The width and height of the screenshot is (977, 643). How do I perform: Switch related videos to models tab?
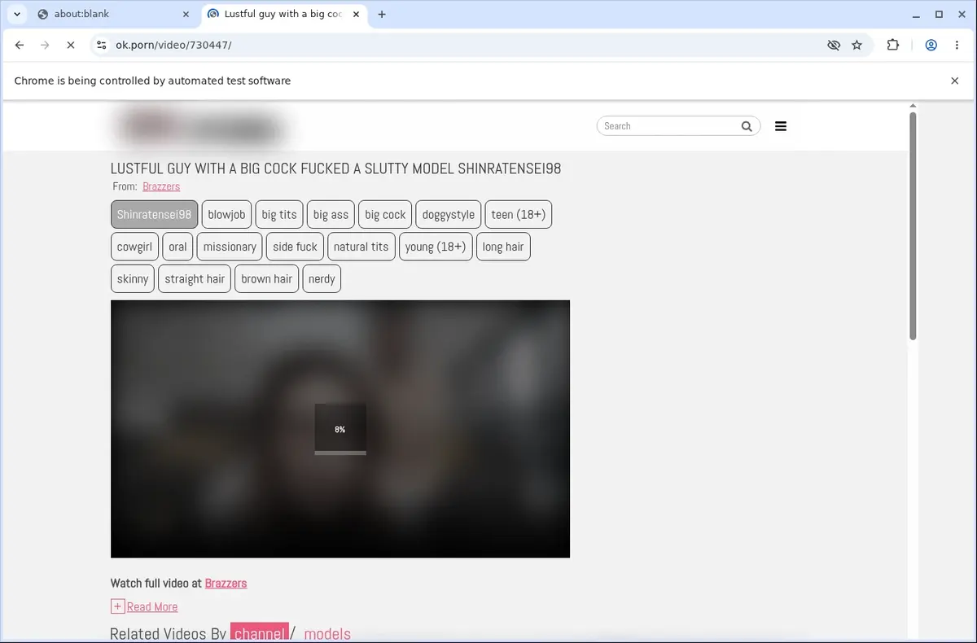click(327, 633)
